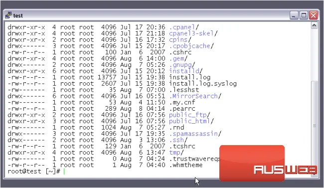324x188 pixels.
Task: Click the root@test [~]# prompt
Action: 34,172
